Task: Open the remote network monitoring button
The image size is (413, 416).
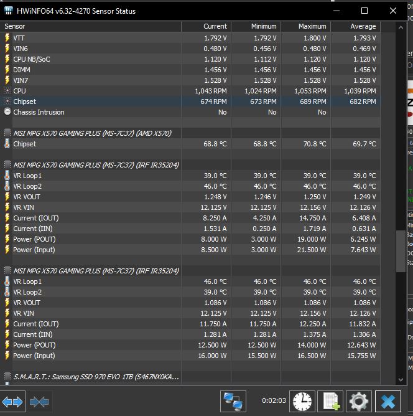Action: (233, 402)
